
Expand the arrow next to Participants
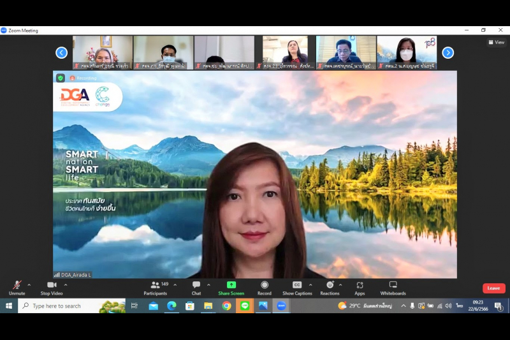(x=176, y=285)
